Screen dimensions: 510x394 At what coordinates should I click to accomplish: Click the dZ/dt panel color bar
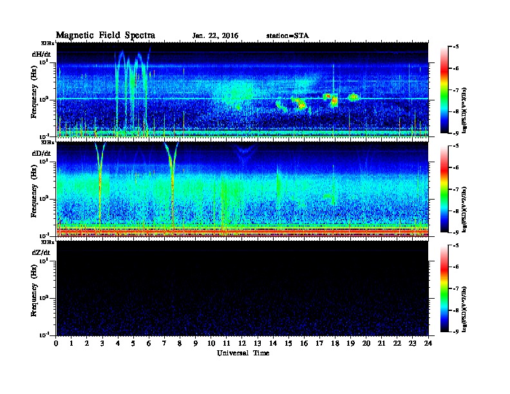pos(444,288)
